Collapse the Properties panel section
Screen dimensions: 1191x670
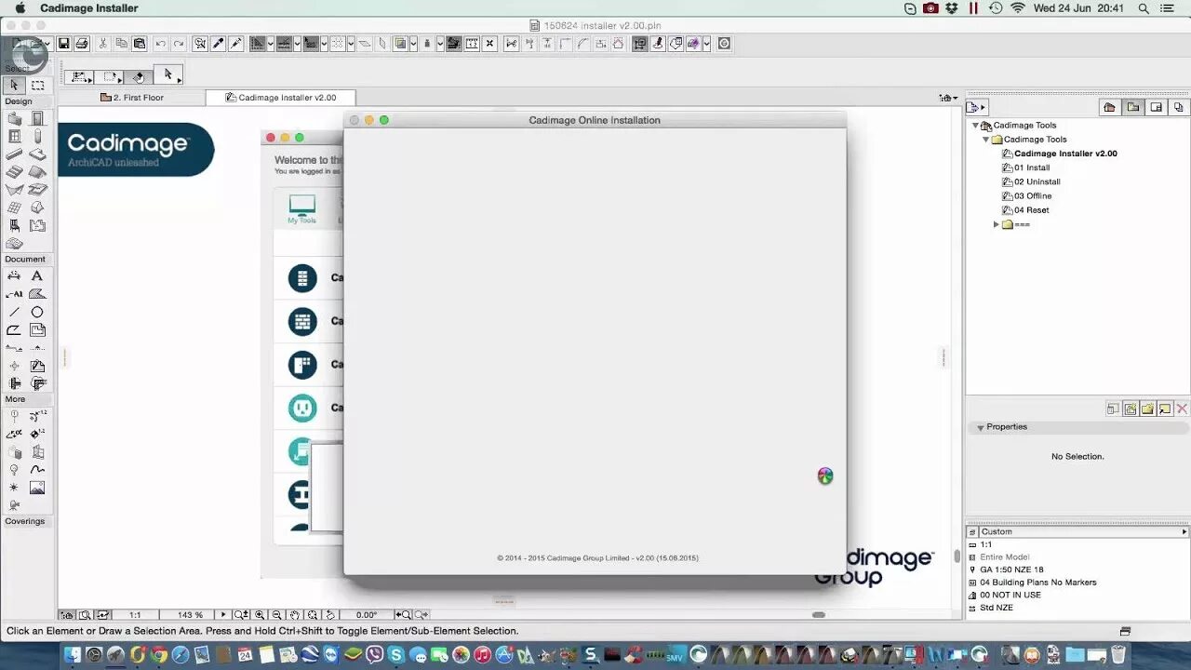click(980, 427)
